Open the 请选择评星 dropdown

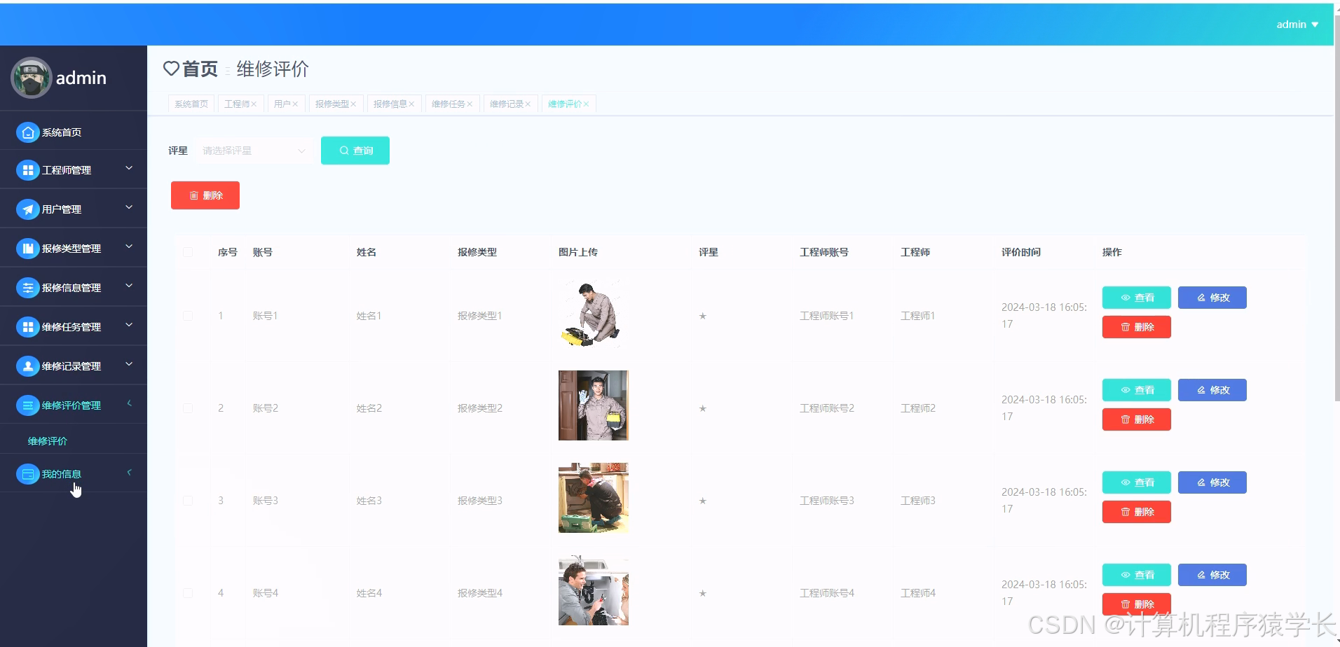pos(252,150)
